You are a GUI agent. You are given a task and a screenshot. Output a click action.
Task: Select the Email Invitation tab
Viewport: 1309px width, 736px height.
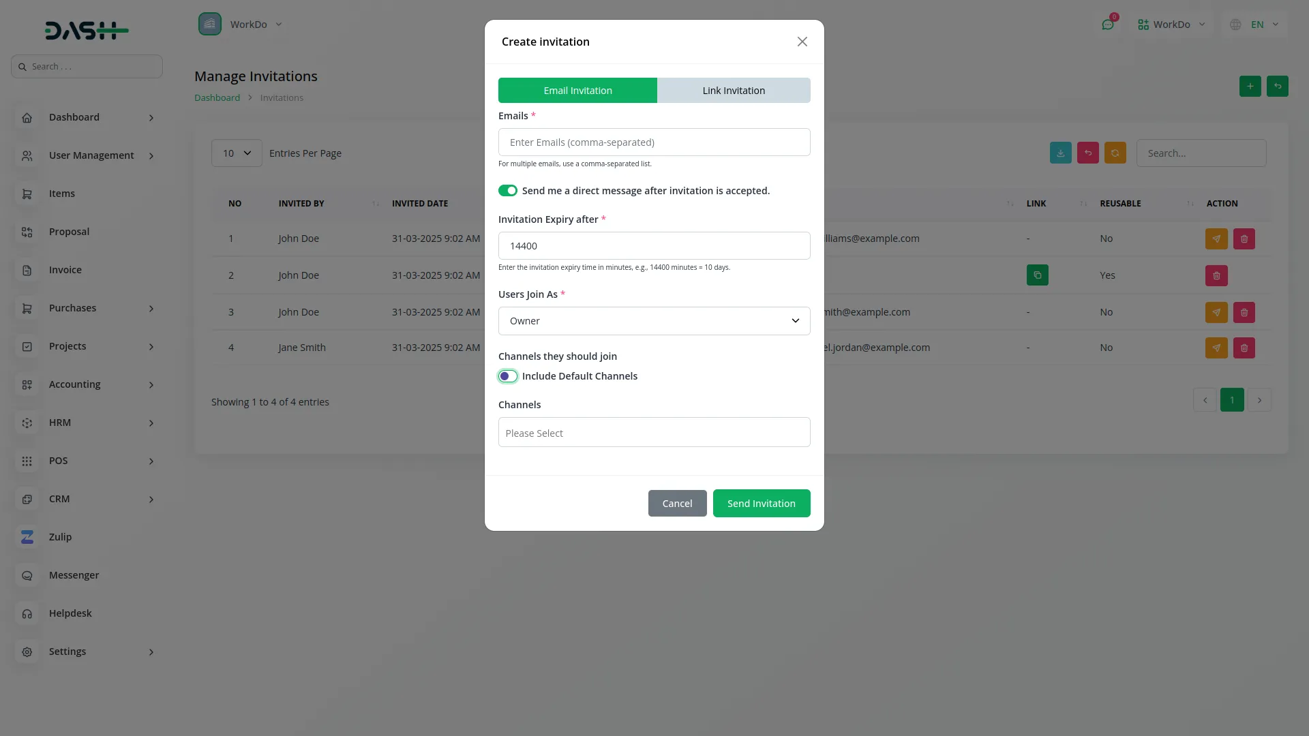(x=577, y=91)
